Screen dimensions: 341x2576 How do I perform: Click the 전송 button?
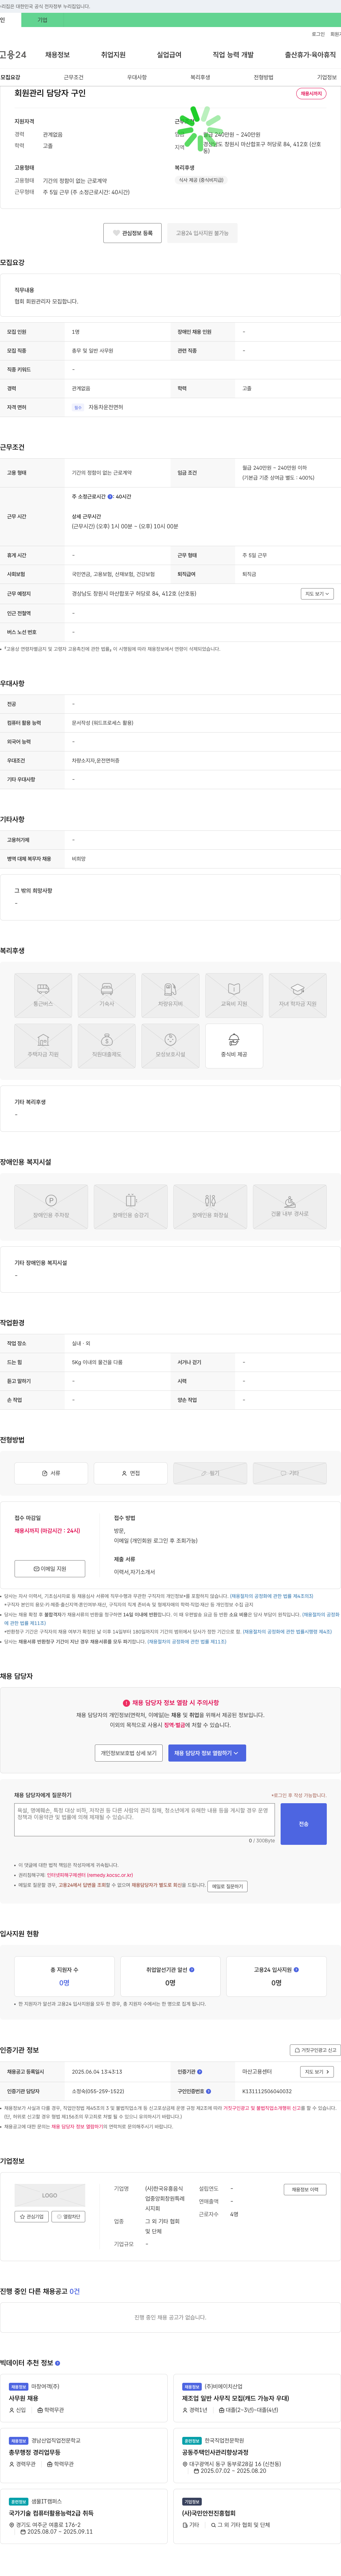[303, 1824]
